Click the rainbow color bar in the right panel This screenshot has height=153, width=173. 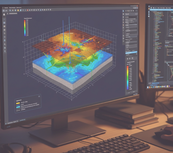[x=128, y=78]
